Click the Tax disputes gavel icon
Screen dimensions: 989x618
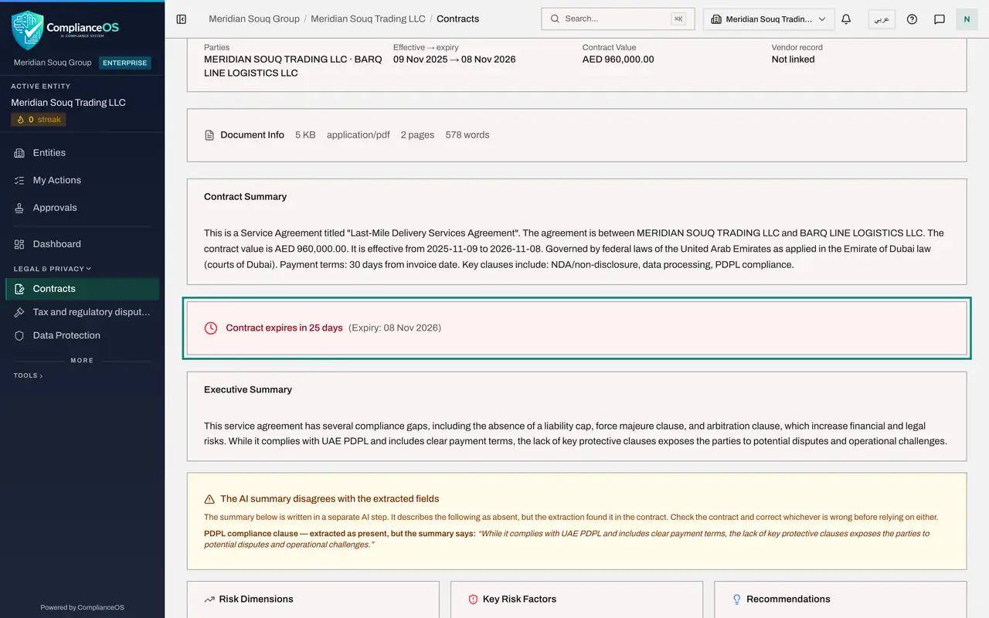click(x=19, y=312)
